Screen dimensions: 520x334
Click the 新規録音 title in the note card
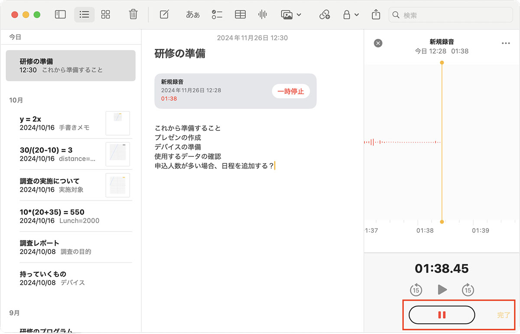point(172,81)
